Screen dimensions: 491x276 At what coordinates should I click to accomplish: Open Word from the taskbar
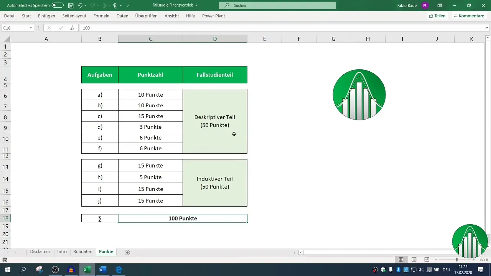[102, 270]
